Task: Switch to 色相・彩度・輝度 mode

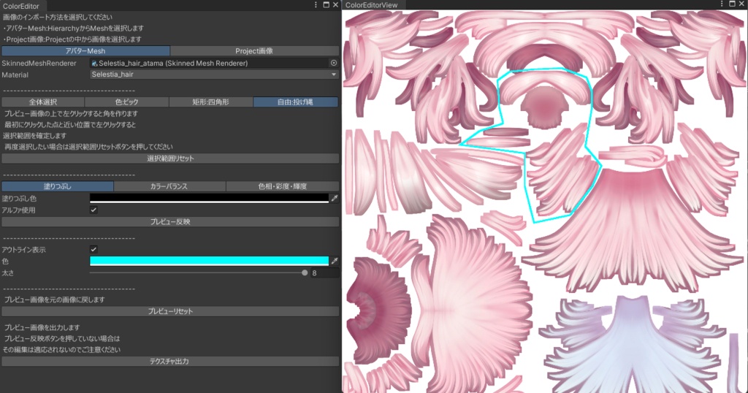Action: pos(283,186)
